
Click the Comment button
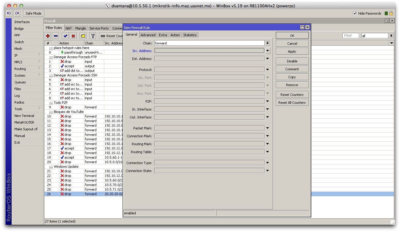pyautogui.click(x=292, y=69)
